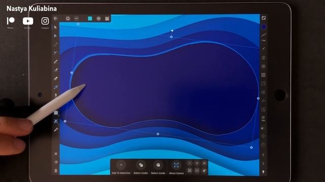Viewport: 325px width, 182px height.
Task: Open the Layers studio panel
Action: [264, 58]
